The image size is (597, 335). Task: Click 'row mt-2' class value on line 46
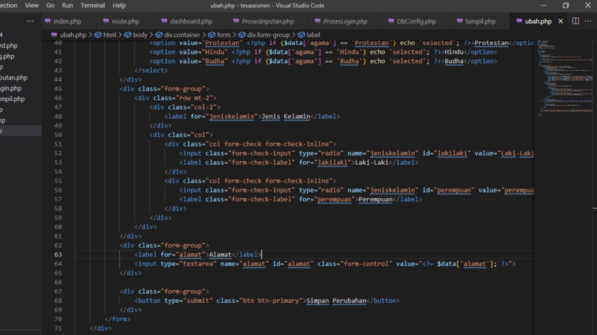pyautogui.click(x=196, y=98)
